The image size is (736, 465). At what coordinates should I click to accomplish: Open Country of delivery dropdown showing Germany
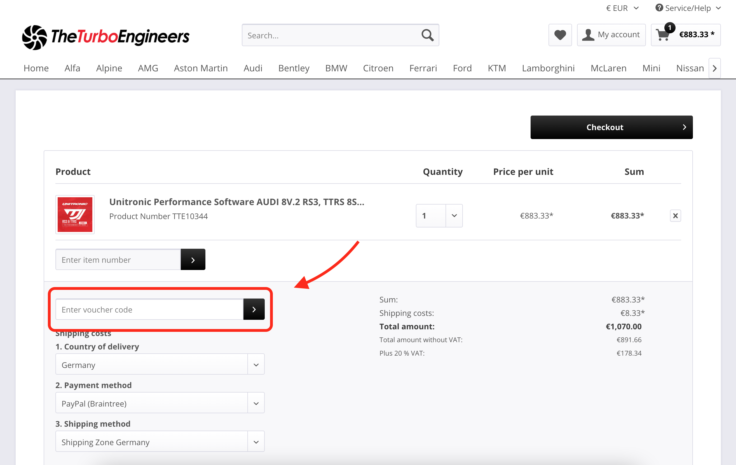(160, 364)
